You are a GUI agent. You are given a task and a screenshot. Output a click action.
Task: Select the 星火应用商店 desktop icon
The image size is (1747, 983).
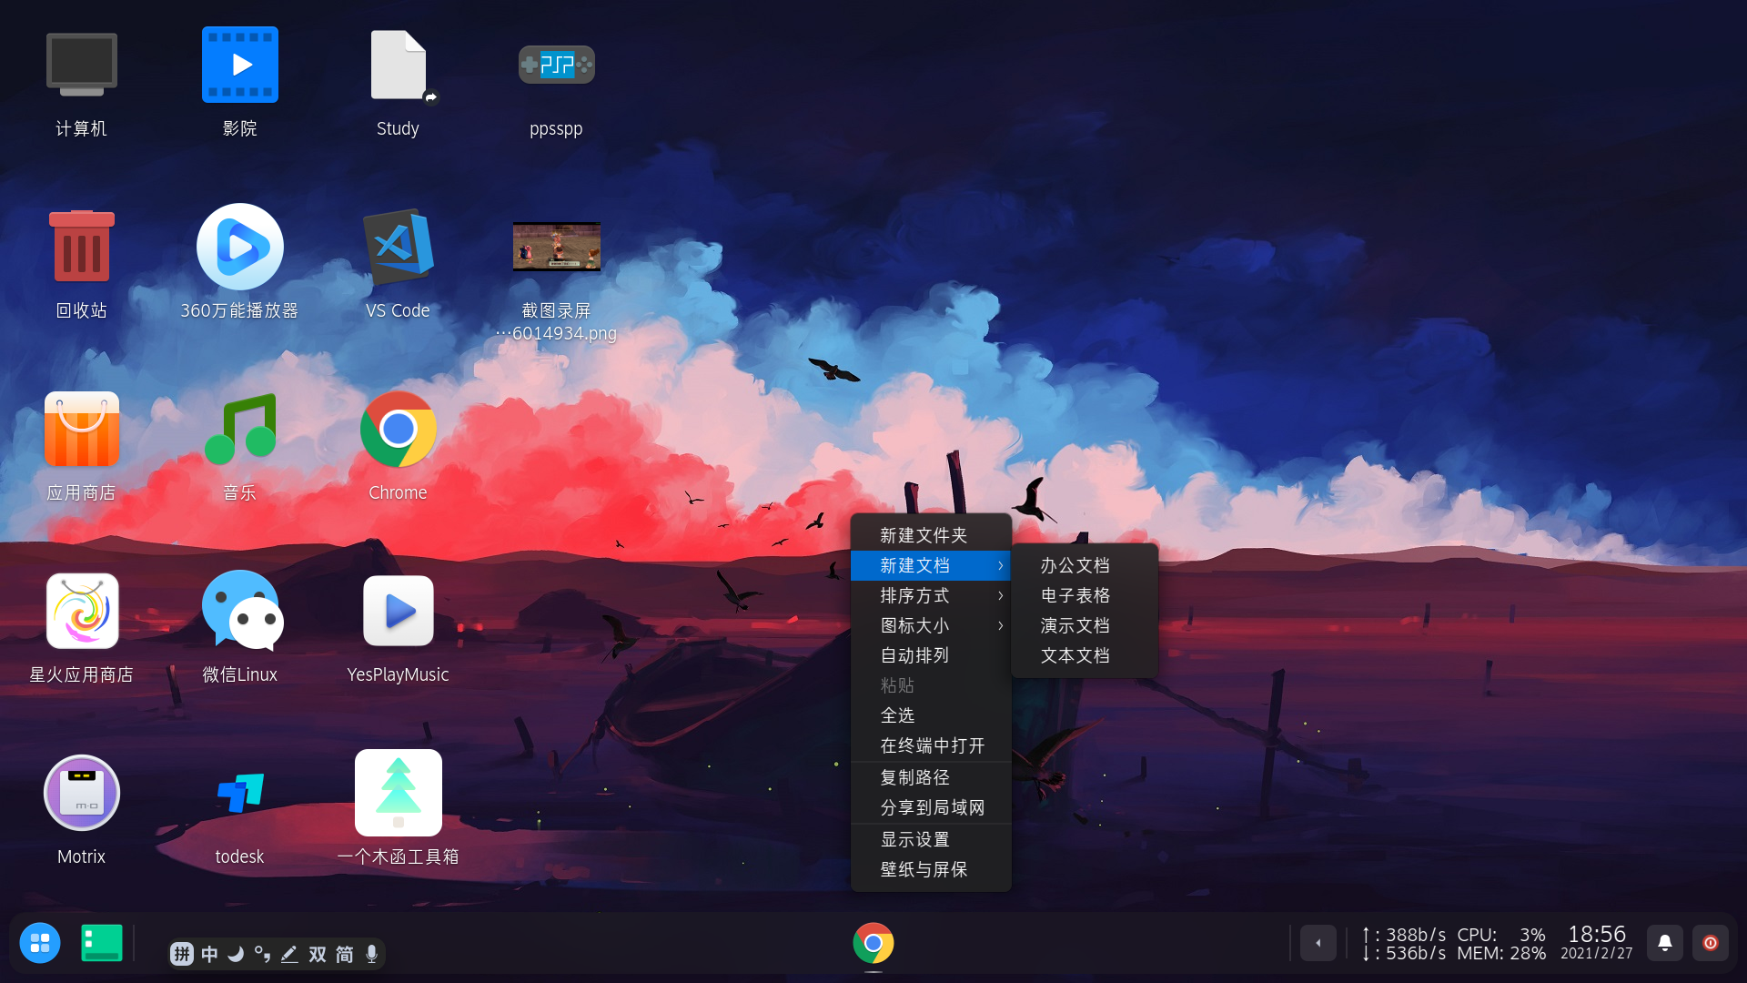[82, 612]
